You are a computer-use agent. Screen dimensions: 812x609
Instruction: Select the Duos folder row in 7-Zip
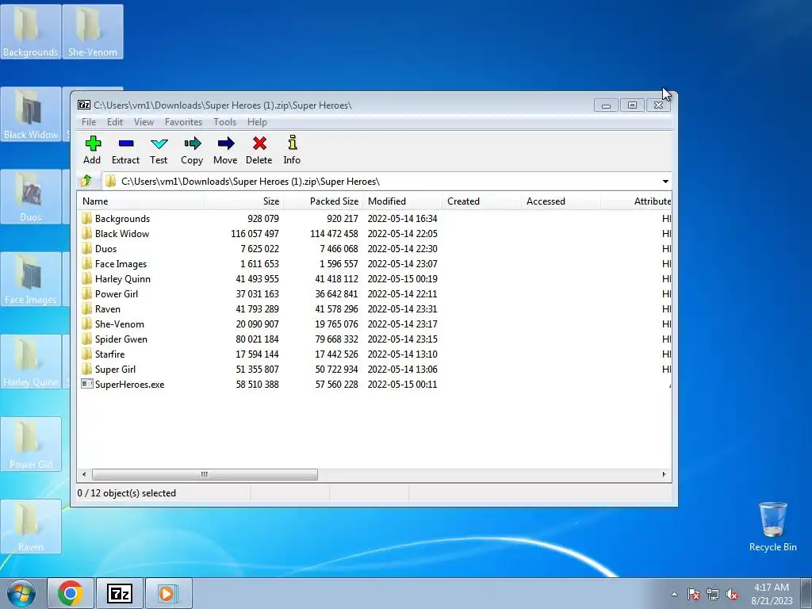pyautogui.click(x=374, y=248)
